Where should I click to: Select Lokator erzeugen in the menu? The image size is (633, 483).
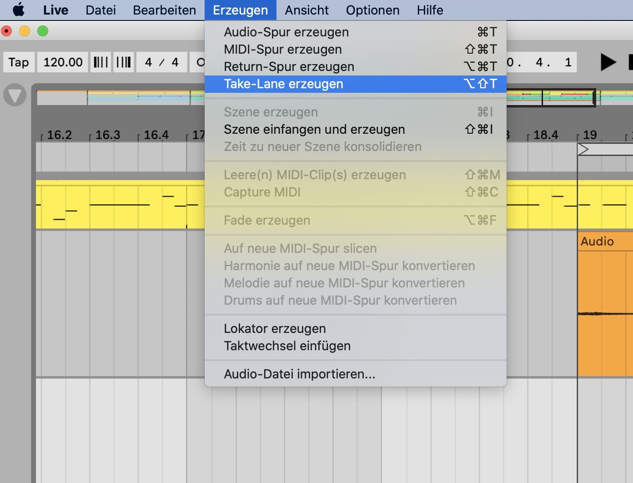[275, 329]
